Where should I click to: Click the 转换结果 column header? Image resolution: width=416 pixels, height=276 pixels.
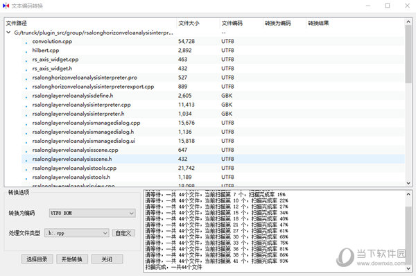pos(318,24)
